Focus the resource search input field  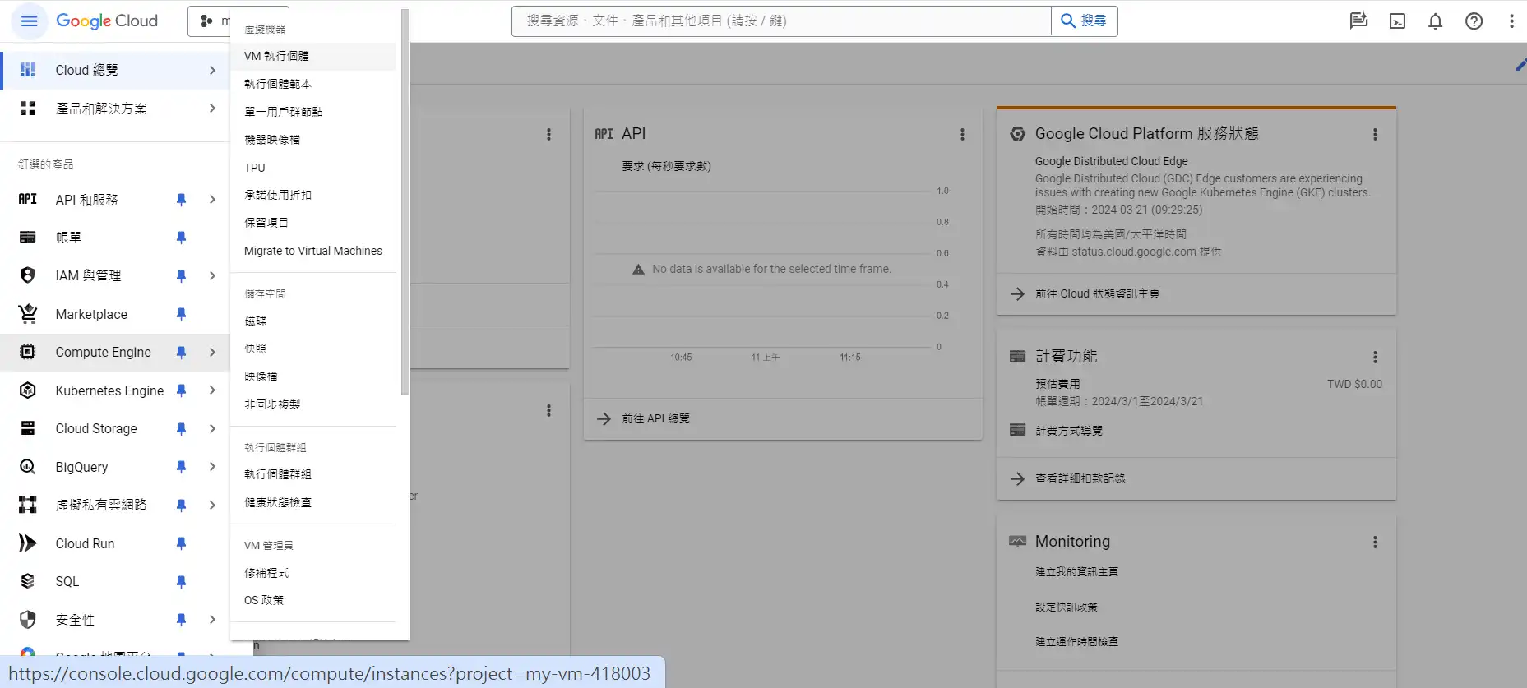click(x=781, y=21)
